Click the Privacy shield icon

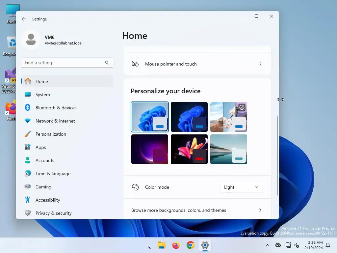point(28,213)
